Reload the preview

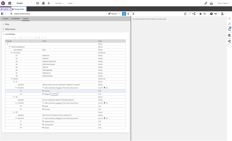tap(185, 14)
